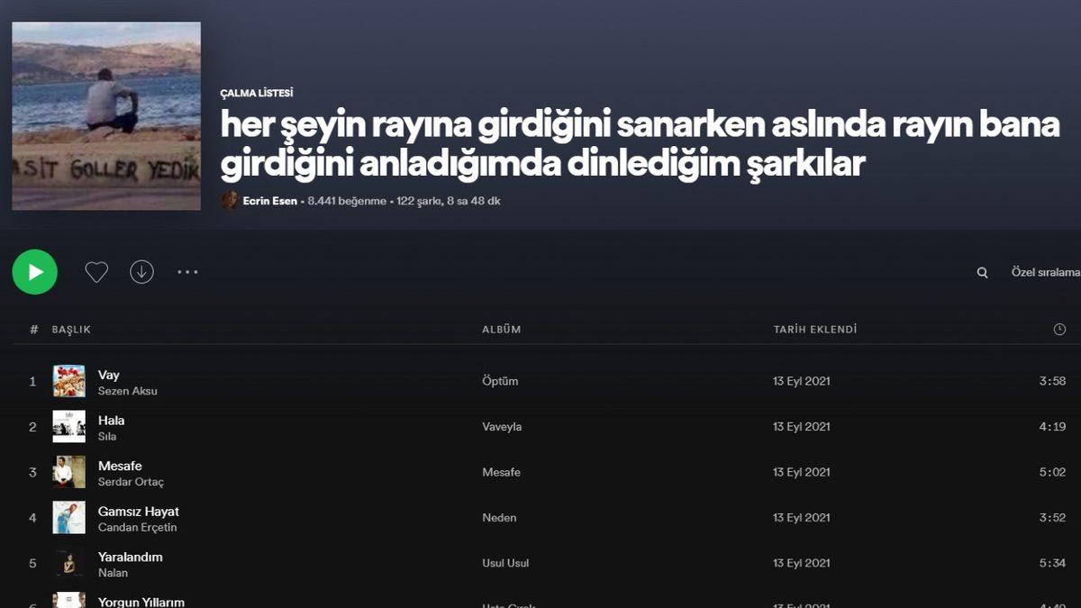Image resolution: width=1081 pixels, height=608 pixels.
Task: Open the more options menu for the playlist
Action: pos(187,271)
